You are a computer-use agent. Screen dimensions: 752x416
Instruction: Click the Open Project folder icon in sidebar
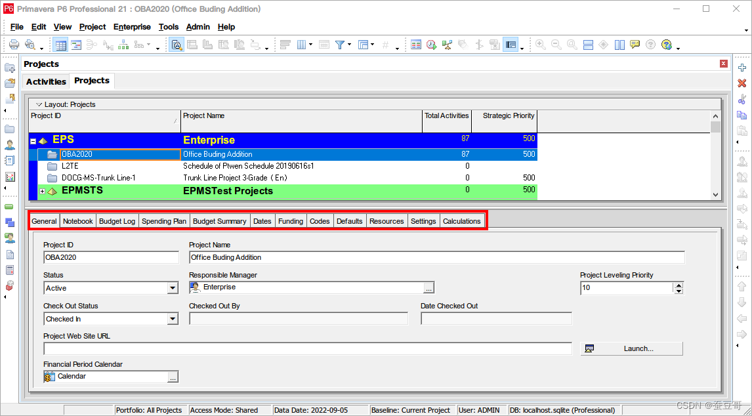click(10, 83)
